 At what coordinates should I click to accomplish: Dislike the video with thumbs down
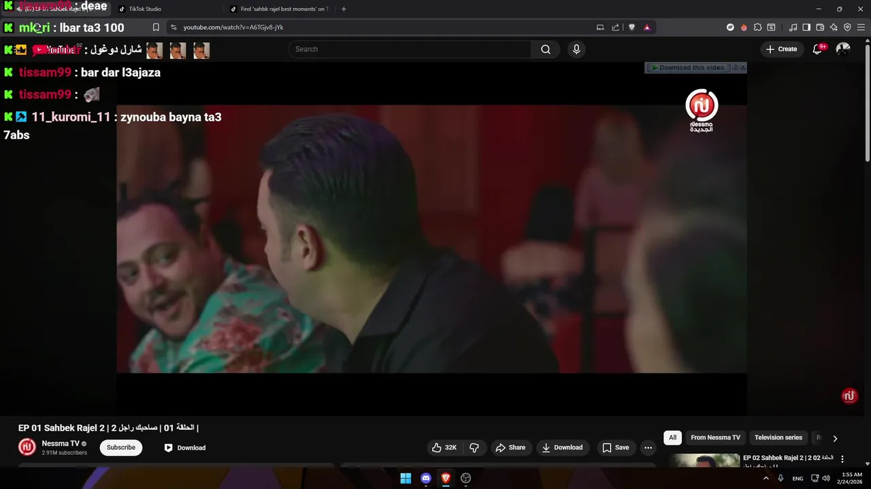(474, 448)
